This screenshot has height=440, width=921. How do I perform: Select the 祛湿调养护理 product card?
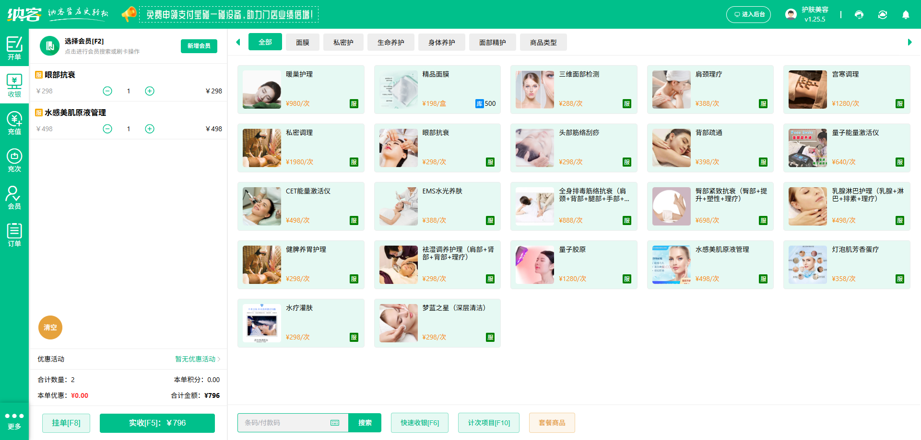click(x=437, y=265)
